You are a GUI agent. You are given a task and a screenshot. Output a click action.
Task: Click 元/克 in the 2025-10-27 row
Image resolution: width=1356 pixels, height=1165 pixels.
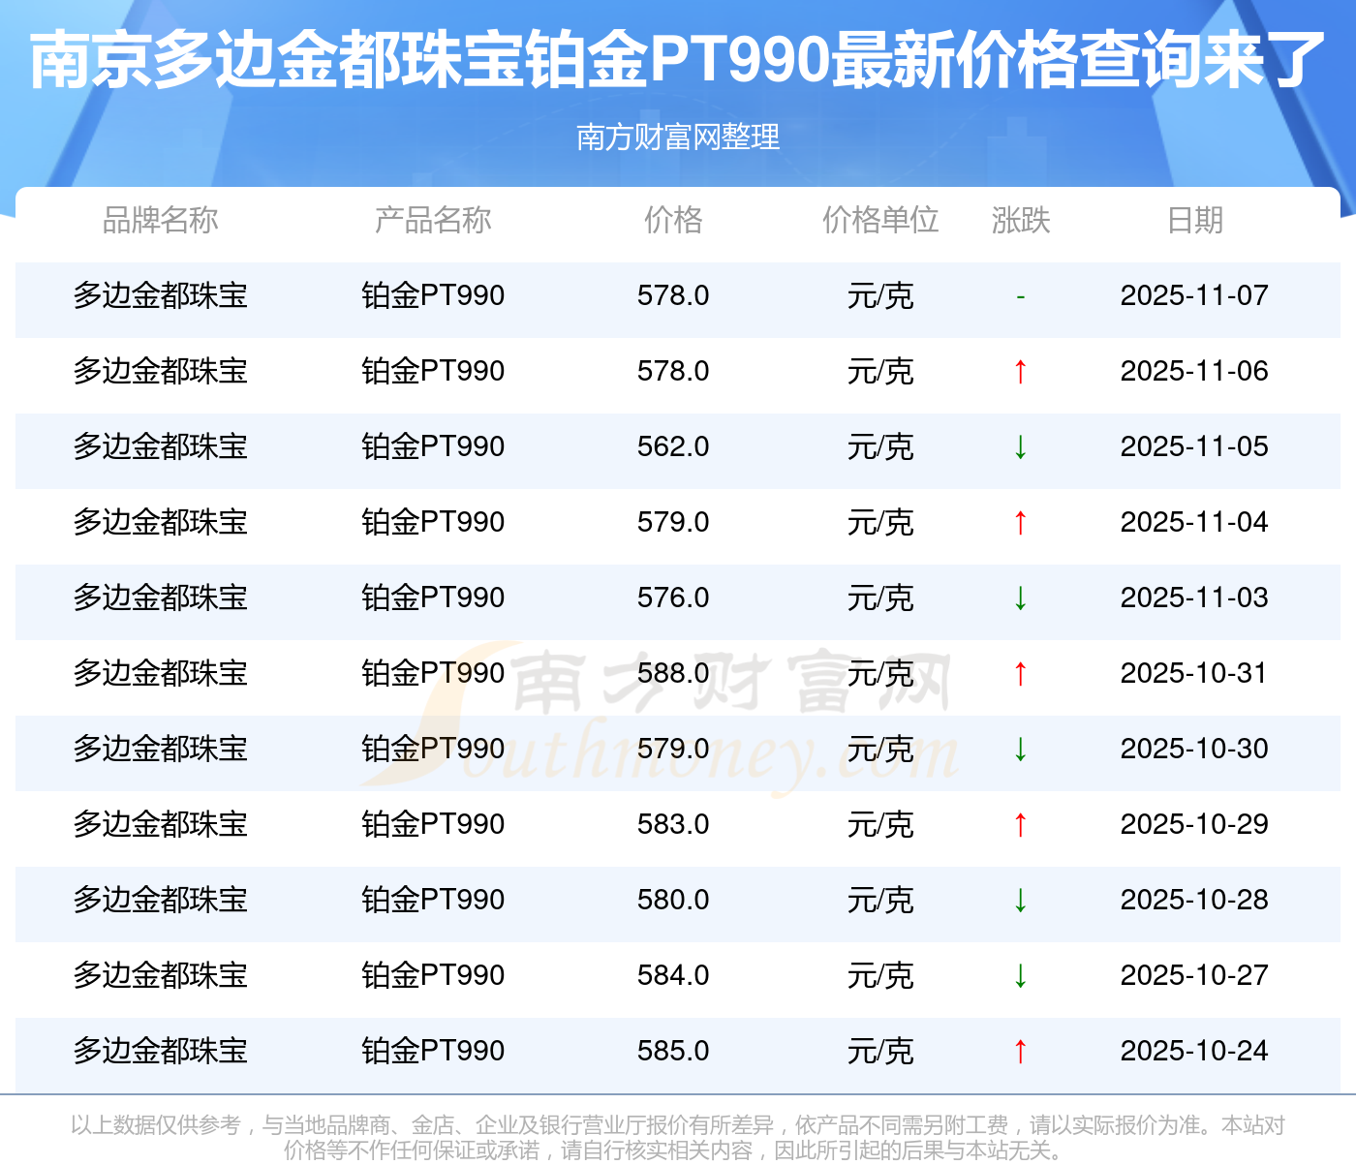click(880, 975)
